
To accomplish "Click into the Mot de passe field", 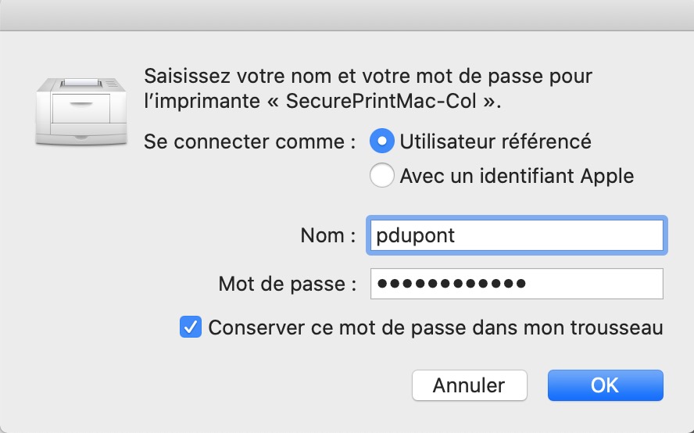I will [516, 284].
